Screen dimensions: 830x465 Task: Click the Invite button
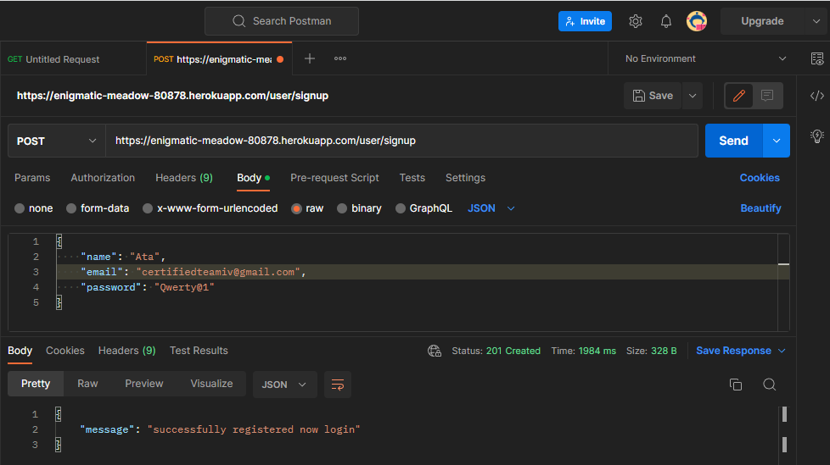coord(585,21)
